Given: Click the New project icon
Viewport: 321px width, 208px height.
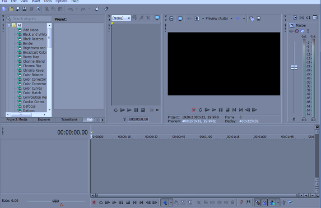Looking at the screenshot, I should click(4, 9).
